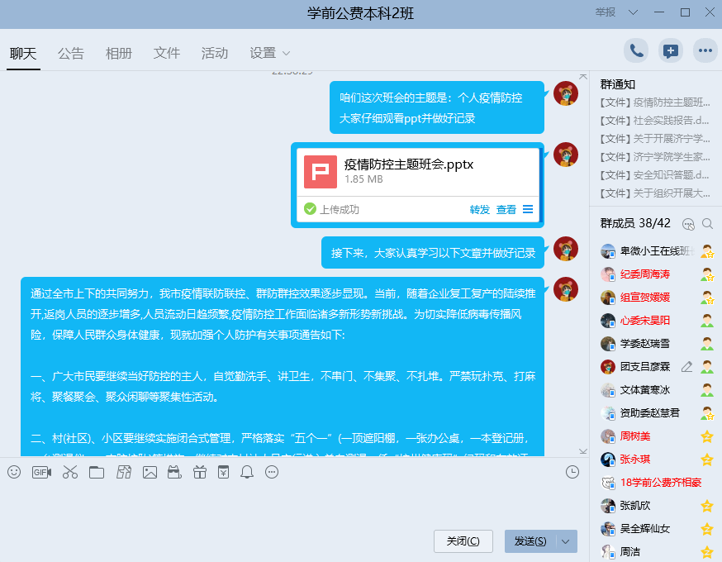
Task: Start a group voice call
Action: point(636,50)
